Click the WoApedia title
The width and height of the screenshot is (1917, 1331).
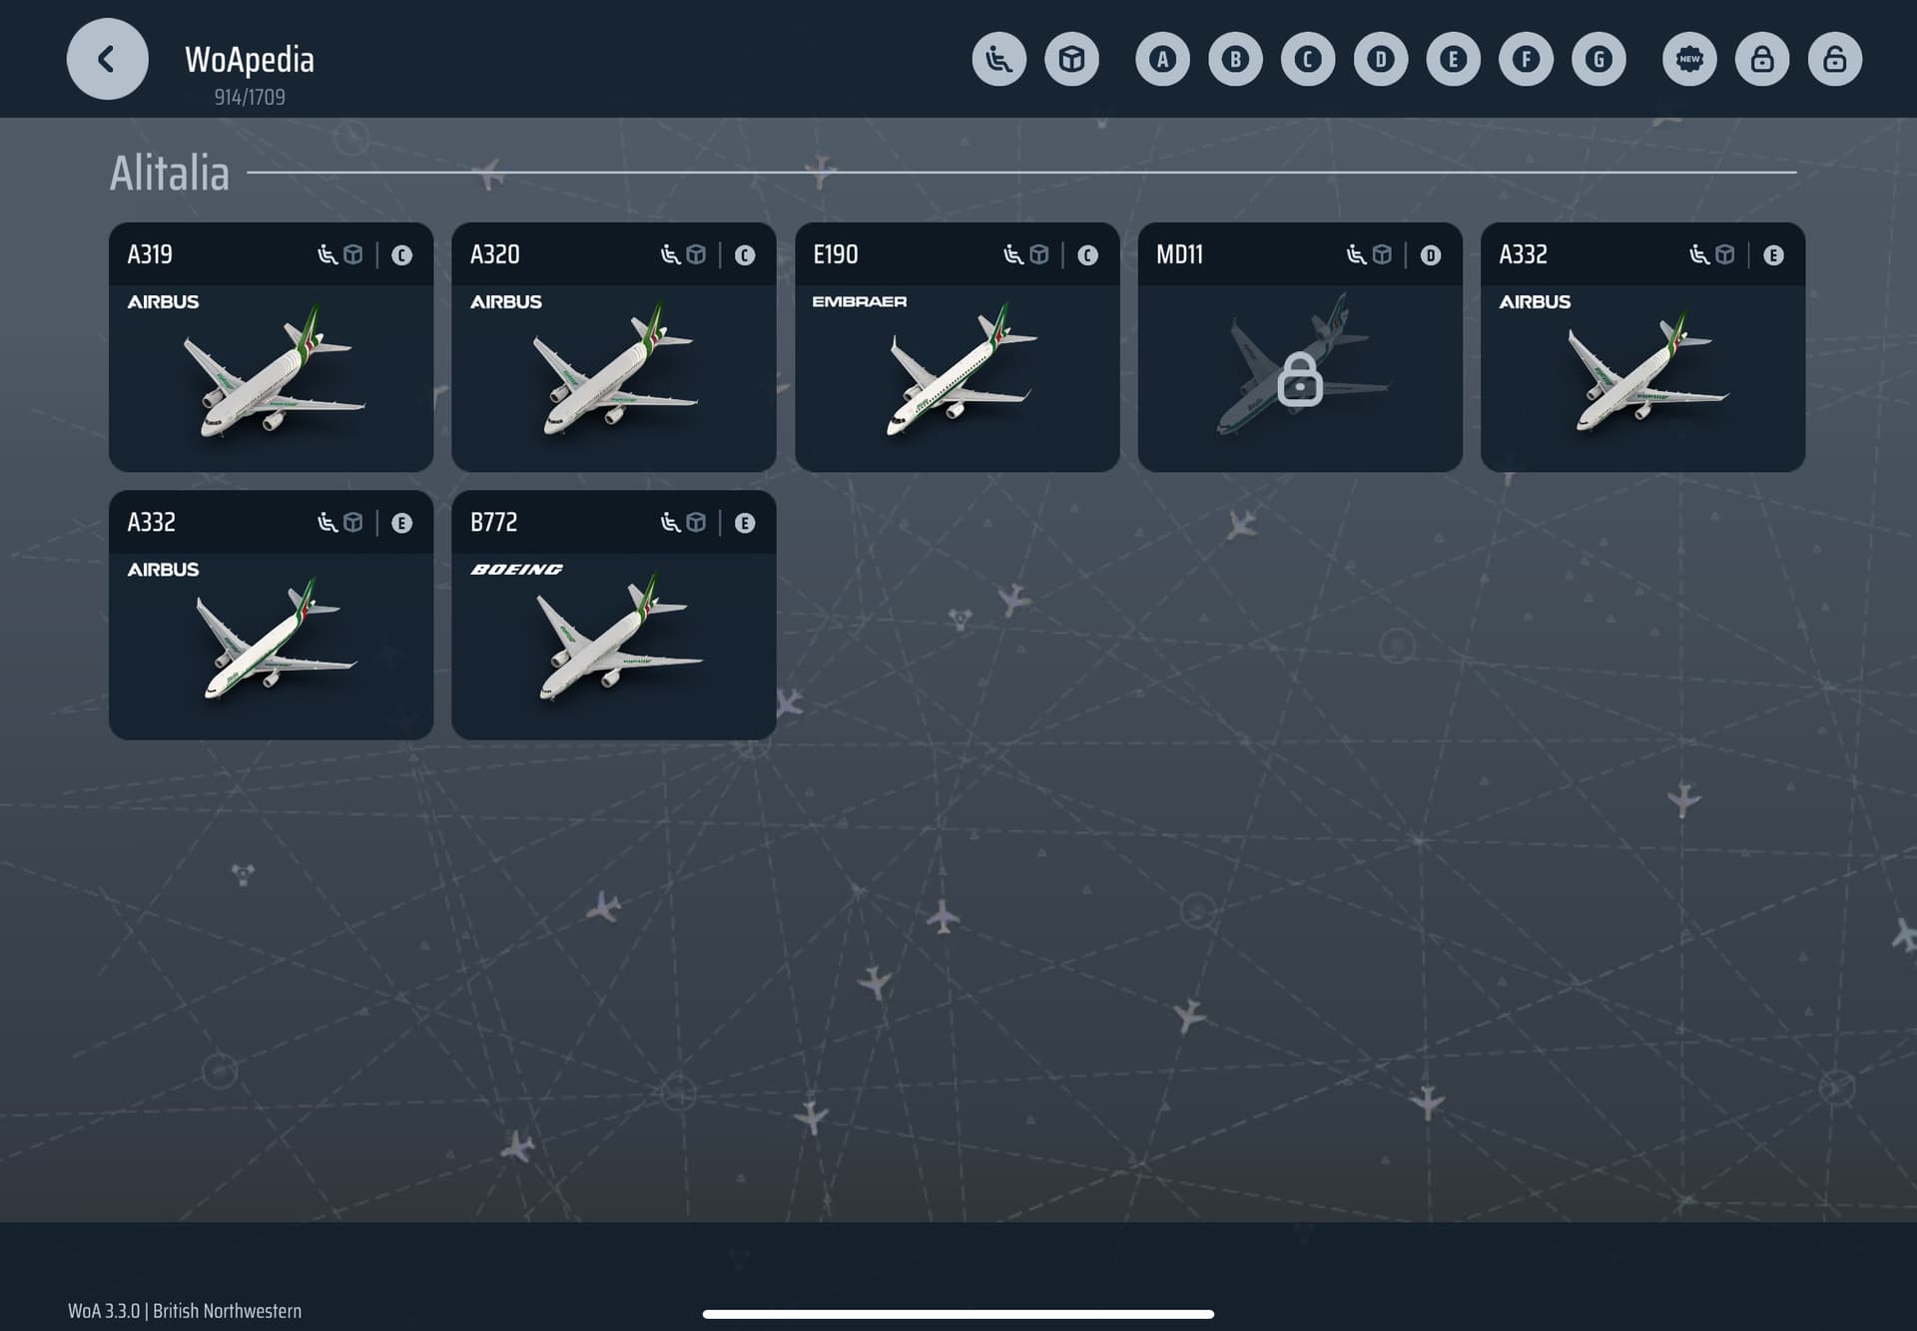click(x=250, y=60)
